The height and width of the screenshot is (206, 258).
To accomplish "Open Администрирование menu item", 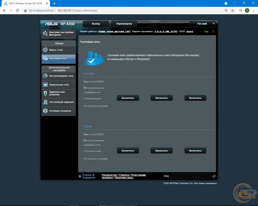I will [x=58, y=93].
